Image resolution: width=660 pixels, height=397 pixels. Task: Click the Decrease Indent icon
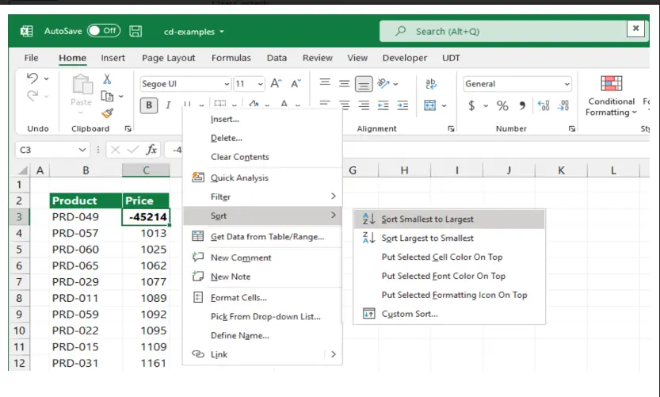[383, 105]
